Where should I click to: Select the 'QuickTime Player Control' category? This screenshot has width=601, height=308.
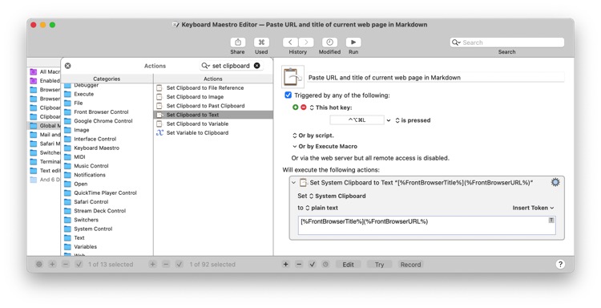click(x=107, y=192)
